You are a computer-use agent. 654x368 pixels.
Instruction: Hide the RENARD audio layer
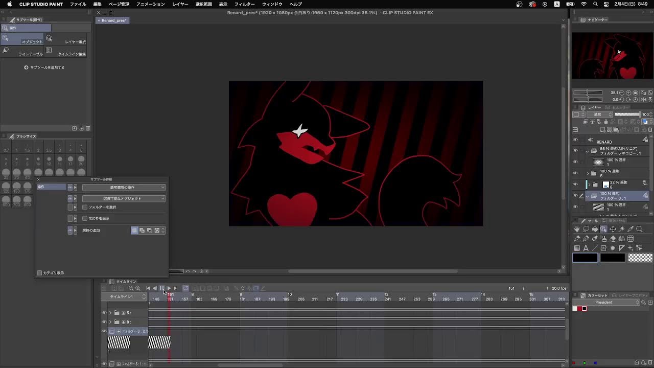pyautogui.click(x=575, y=140)
